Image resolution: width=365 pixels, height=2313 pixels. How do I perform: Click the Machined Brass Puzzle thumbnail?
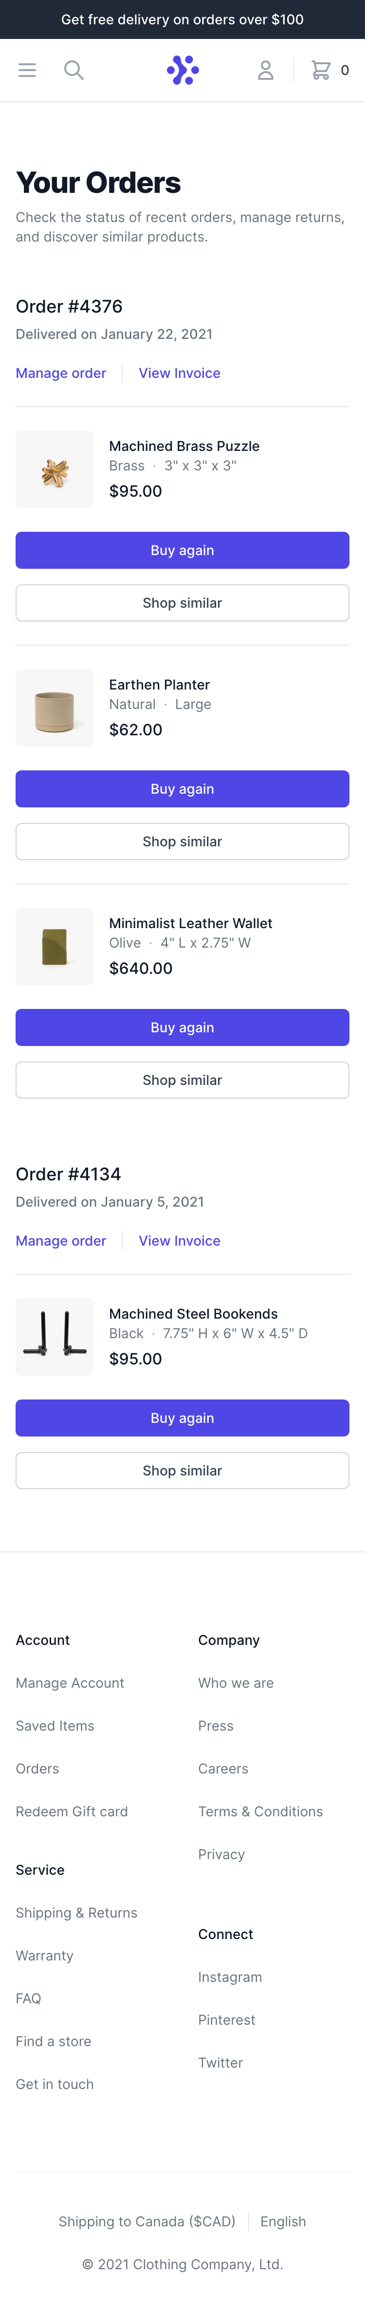coord(55,469)
